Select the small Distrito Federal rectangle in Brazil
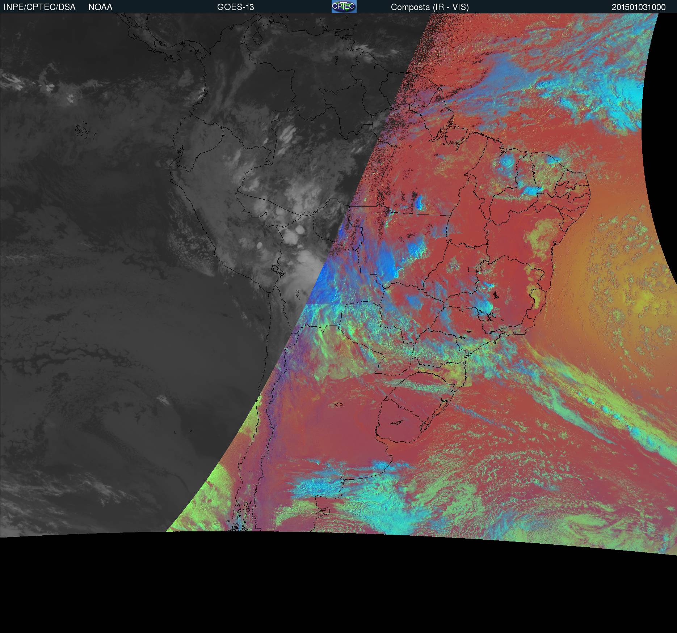The height and width of the screenshot is (633, 677). click(473, 269)
